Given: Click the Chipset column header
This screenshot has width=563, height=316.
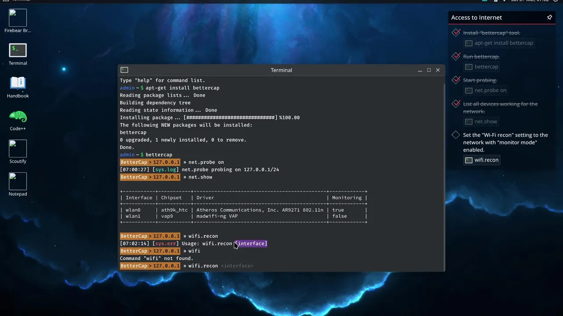Looking at the screenshot, I should pyautogui.click(x=171, y=198).
